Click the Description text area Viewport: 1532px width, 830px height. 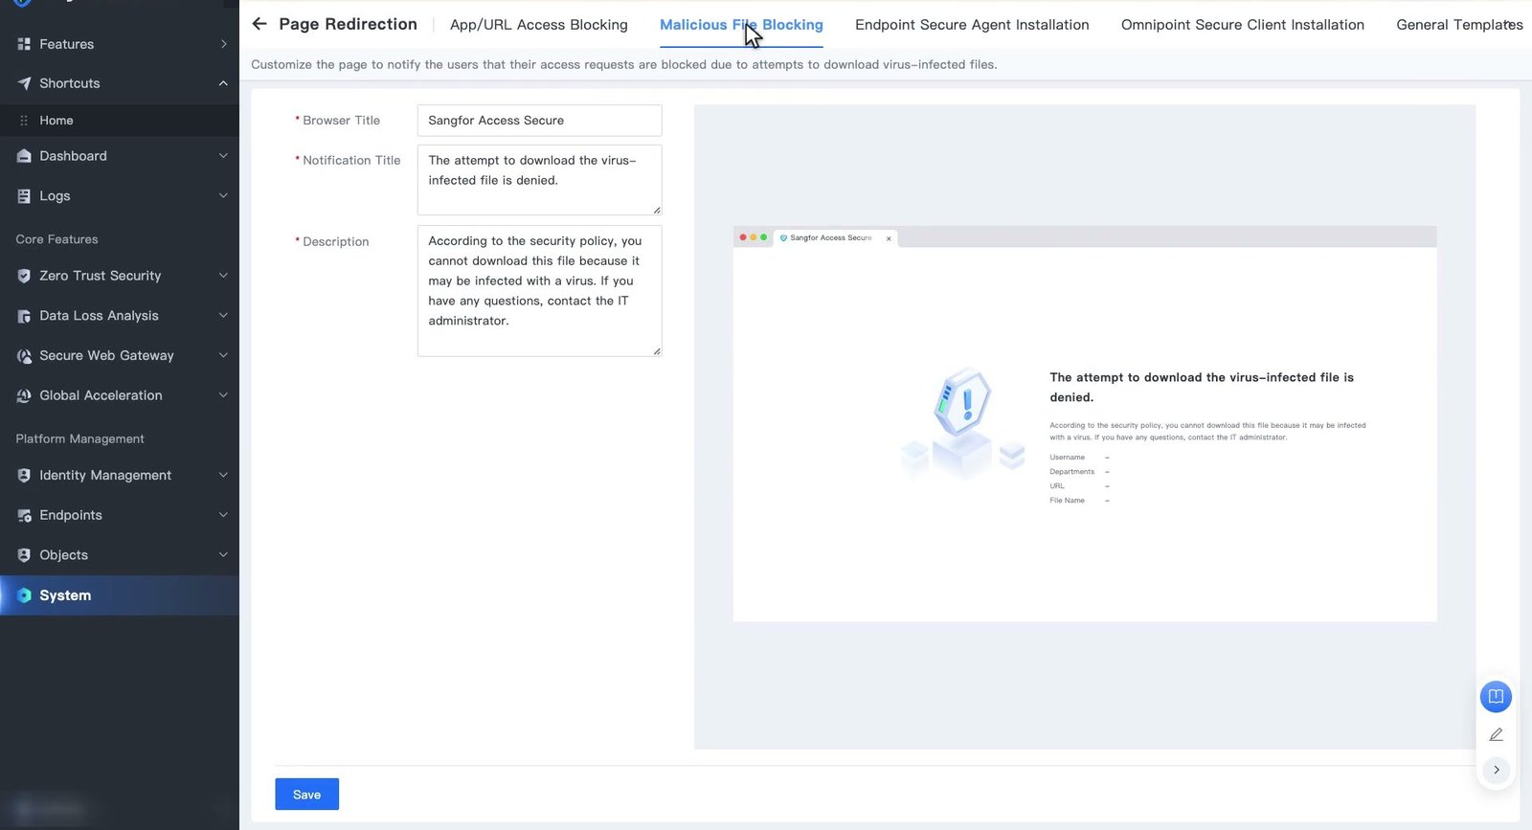click(x=539, y=291)
